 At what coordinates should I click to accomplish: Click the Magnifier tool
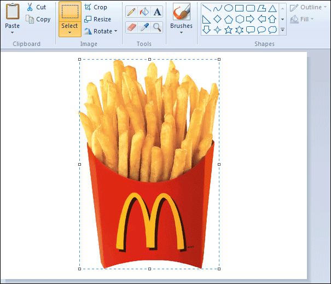pos(157,27)
